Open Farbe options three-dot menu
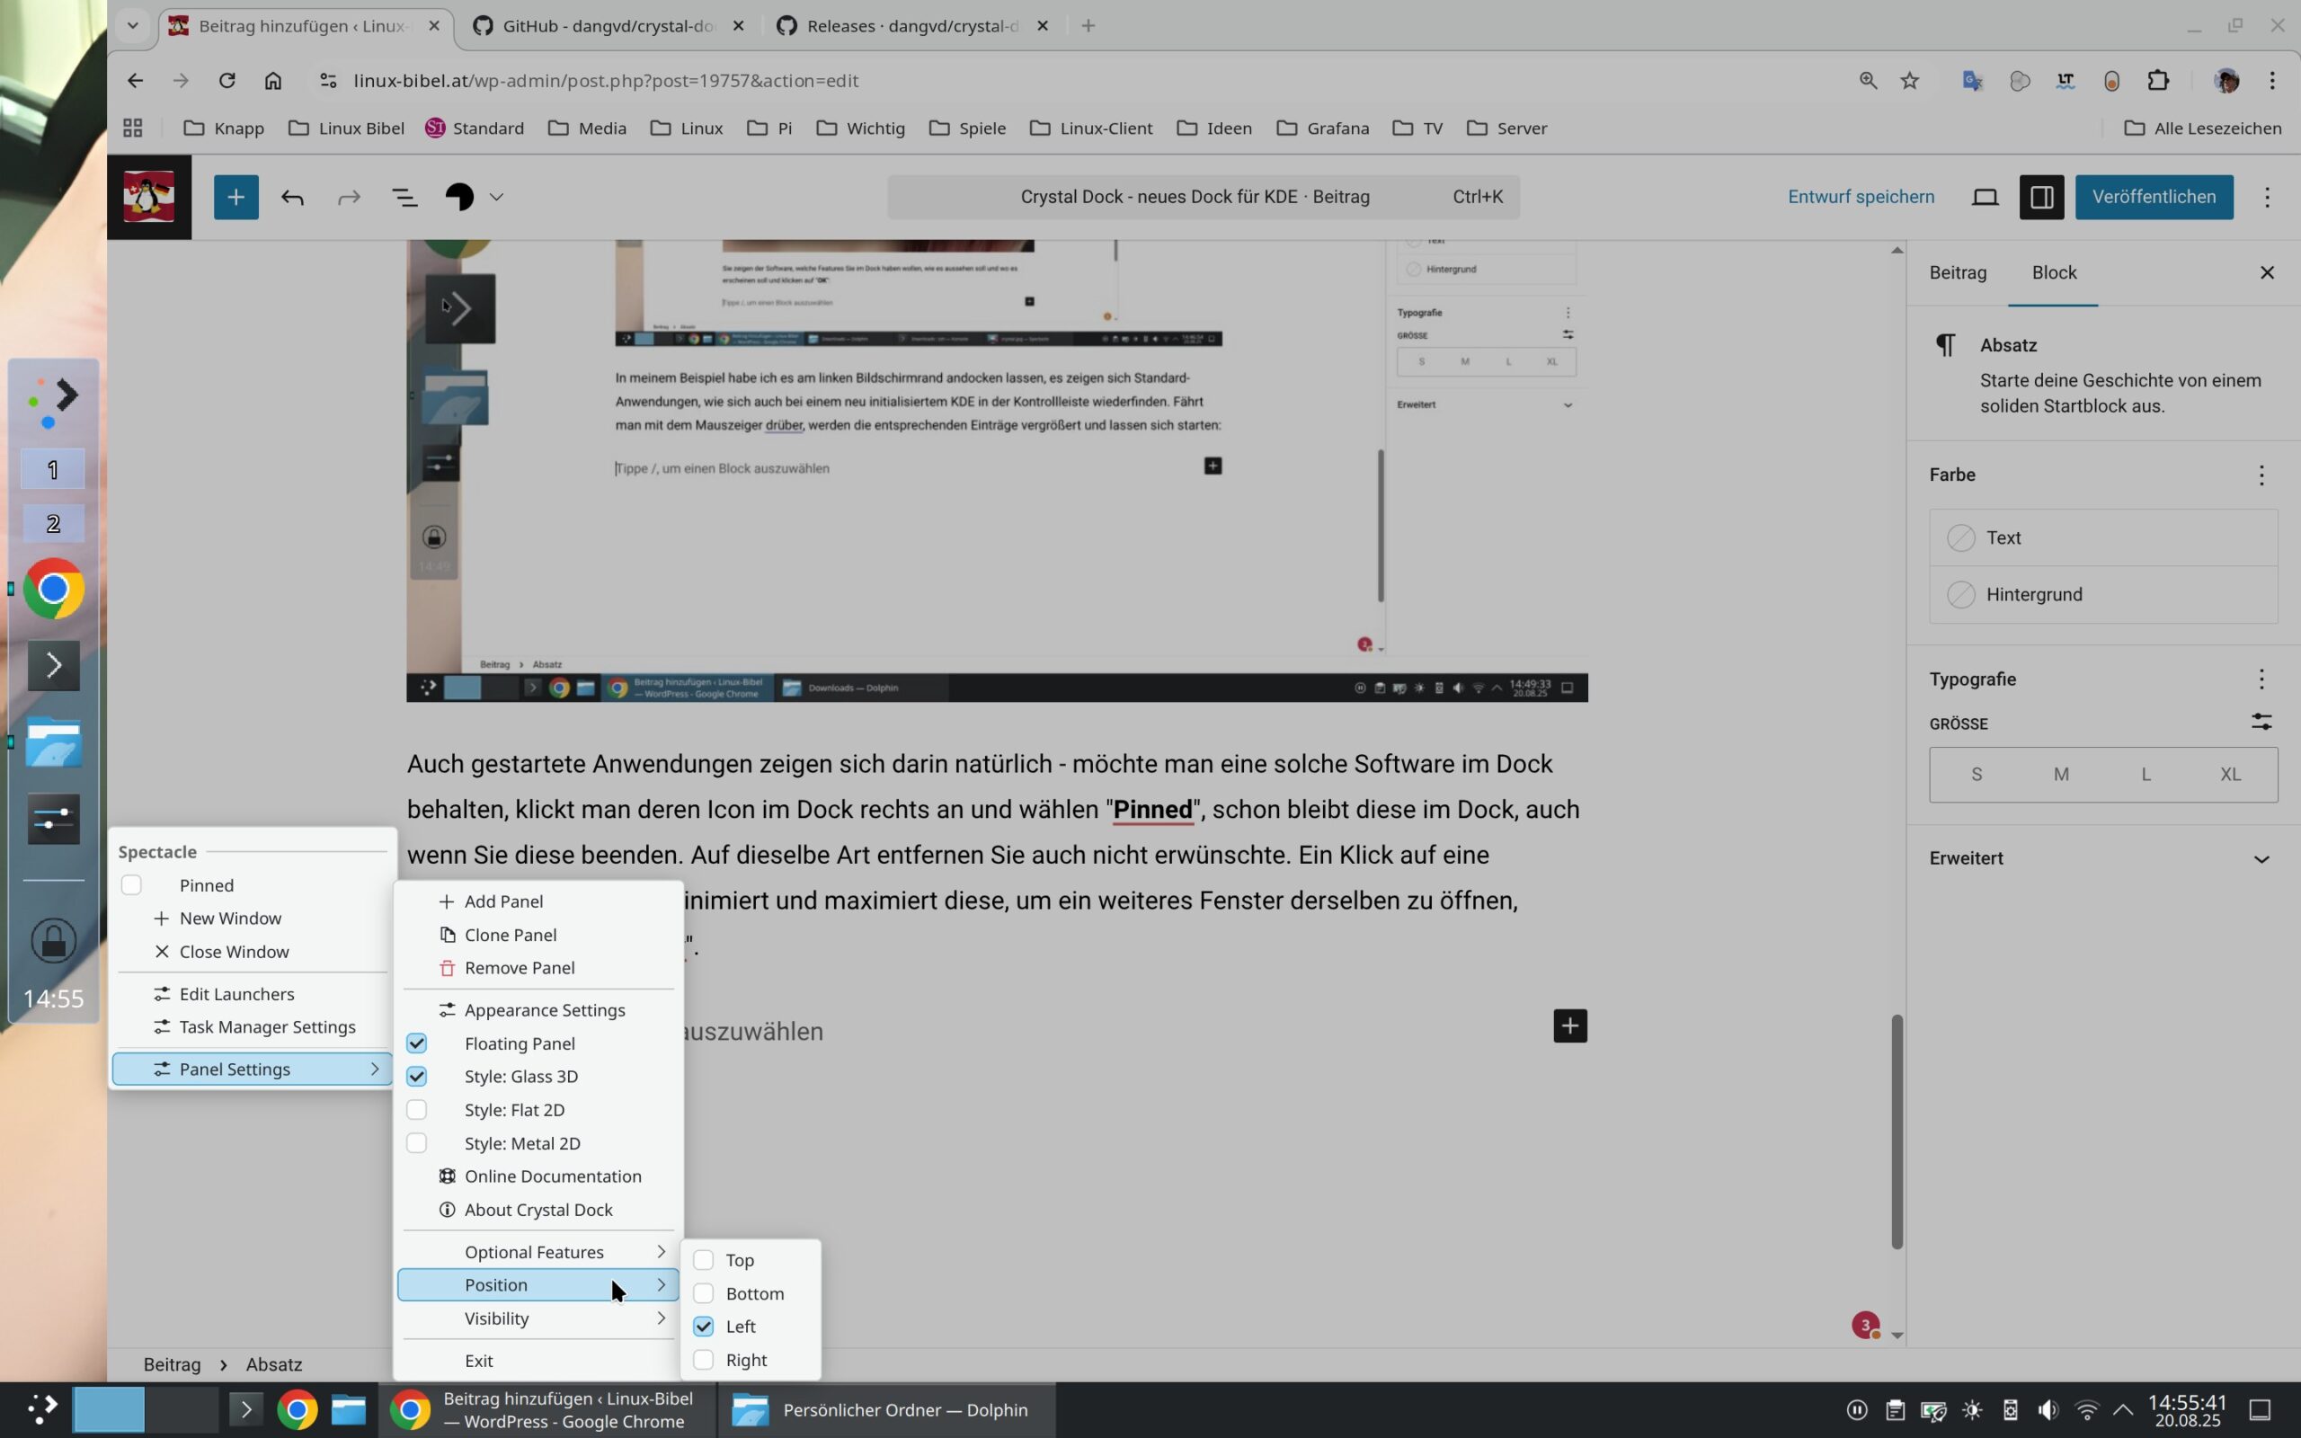 click(x=2261, y=475)
